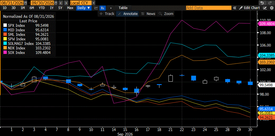Click the blue MID Index legend swatch
The height and width of the screenshot is (136, 275).
click(5, 30)
